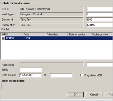Focus the time field after 'at'
The width and height of the screenshot is (113, 101).
(x=61, y=75)
